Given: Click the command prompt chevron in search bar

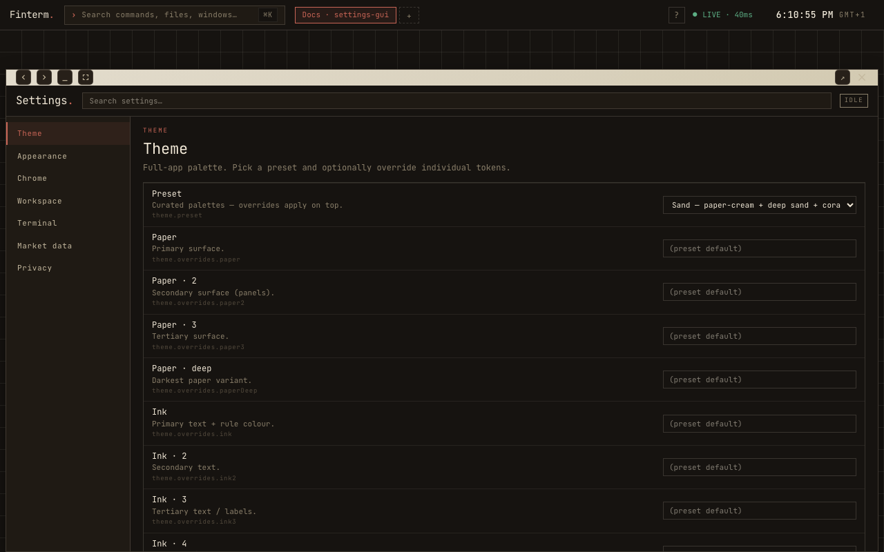Looking at the screenshot, I should [74, 15].
